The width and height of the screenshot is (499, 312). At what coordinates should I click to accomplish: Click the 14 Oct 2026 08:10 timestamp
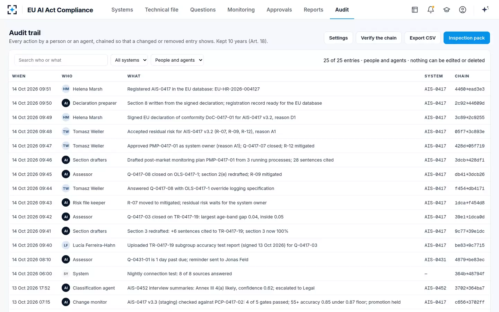click(x=32, y=260)
